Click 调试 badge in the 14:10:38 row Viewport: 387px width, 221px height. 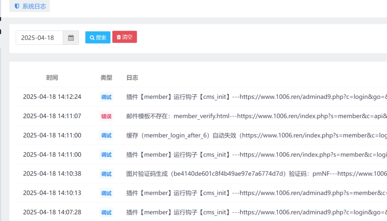106,174
